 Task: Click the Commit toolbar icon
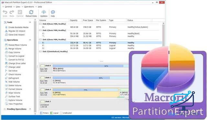coord(20,14)
